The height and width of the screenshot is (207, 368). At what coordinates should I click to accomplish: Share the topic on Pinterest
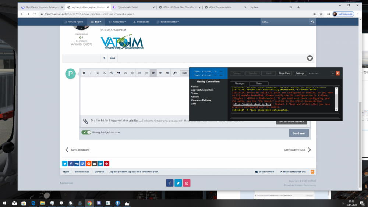(107, 164)
